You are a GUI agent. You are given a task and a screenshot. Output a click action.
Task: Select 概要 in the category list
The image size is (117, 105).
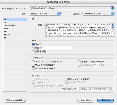[15, 38]
